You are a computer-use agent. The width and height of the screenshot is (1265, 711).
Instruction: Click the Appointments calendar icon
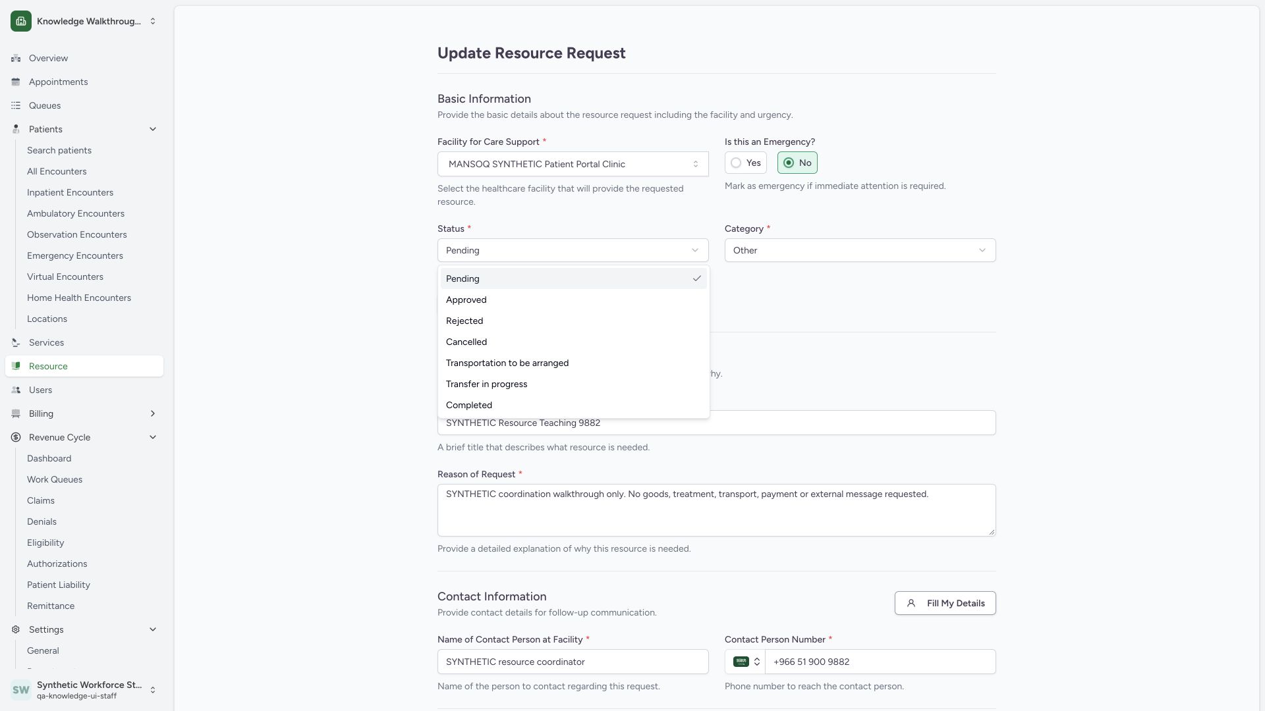pos(16,82)
